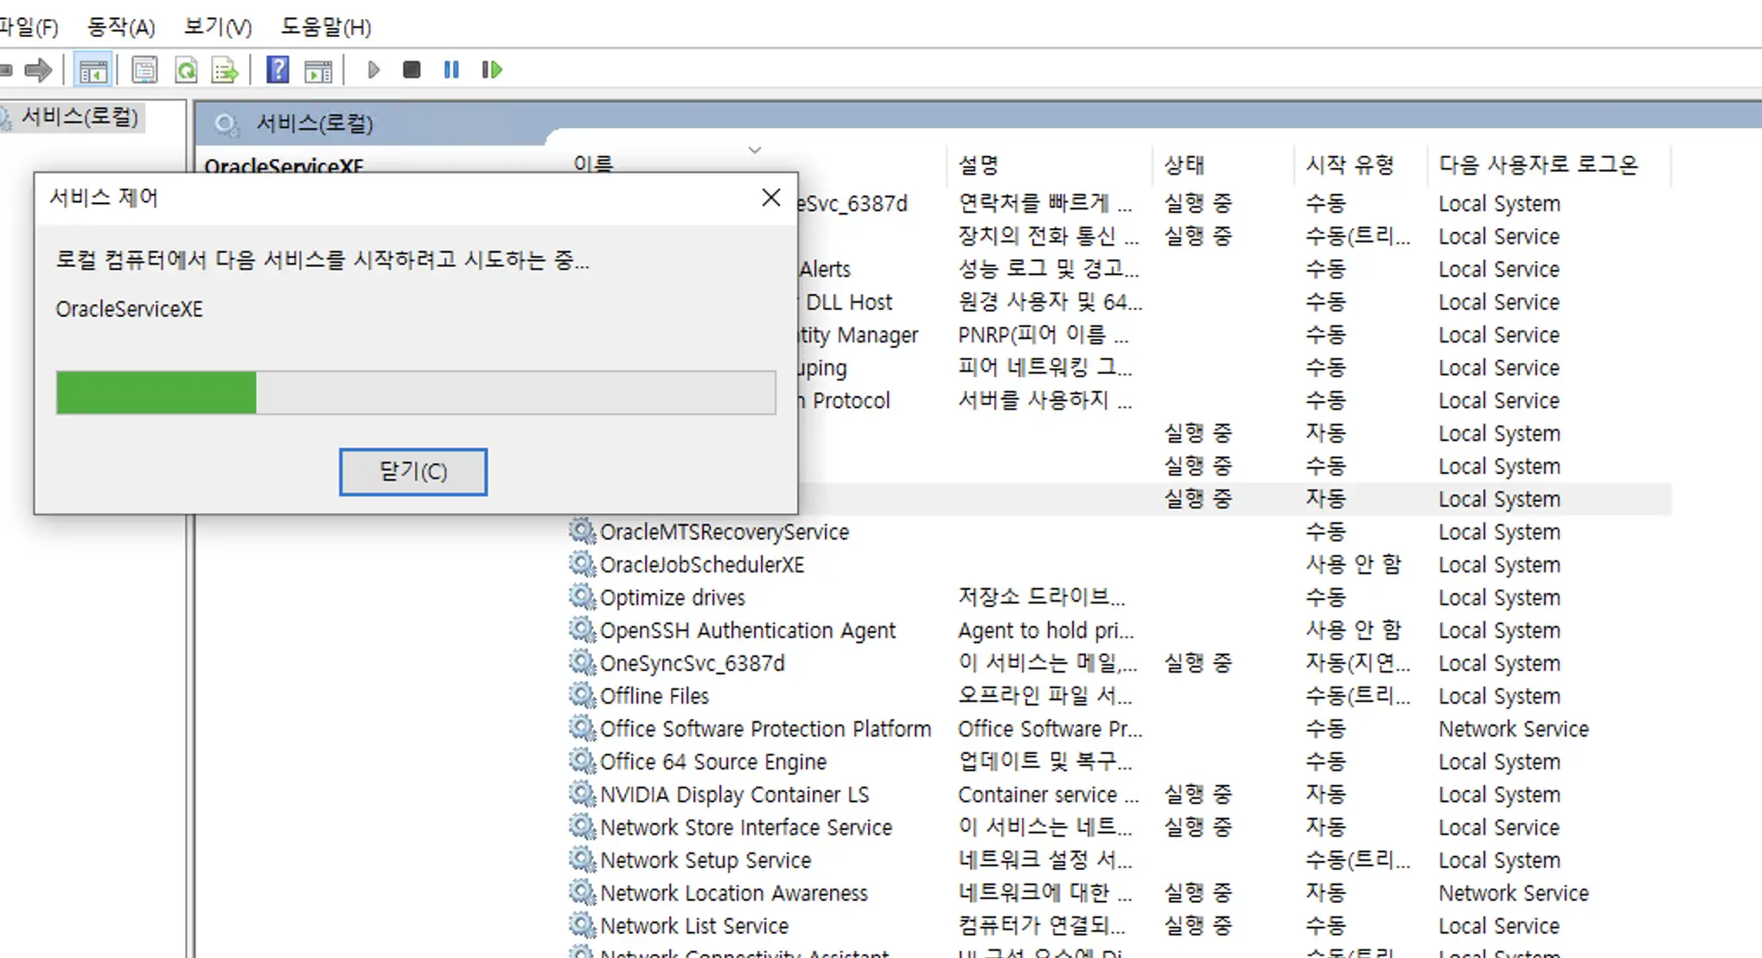Sort by the 시작 유형 column header

1349,164
